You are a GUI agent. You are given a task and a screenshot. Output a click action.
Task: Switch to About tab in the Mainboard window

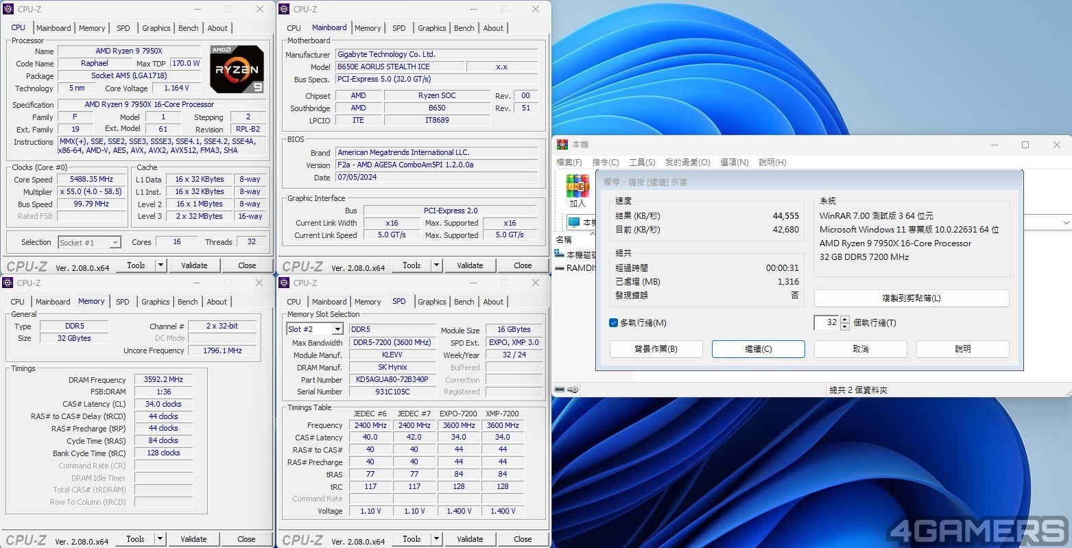(x=493, y=28)
